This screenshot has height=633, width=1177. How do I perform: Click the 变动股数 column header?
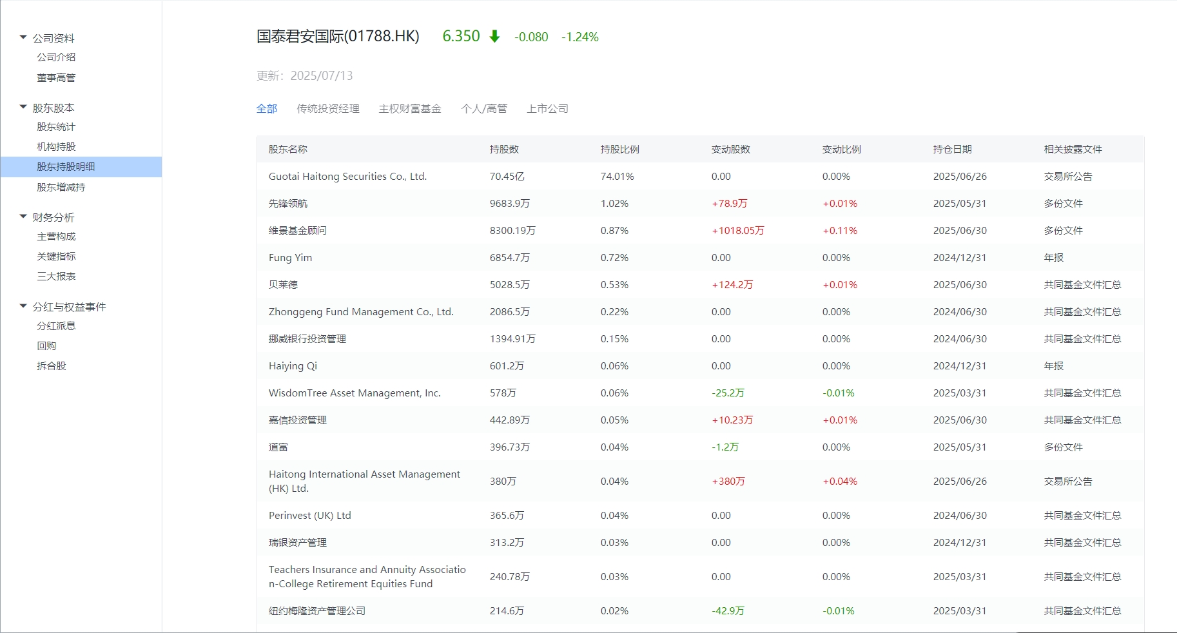coord(731,150)
